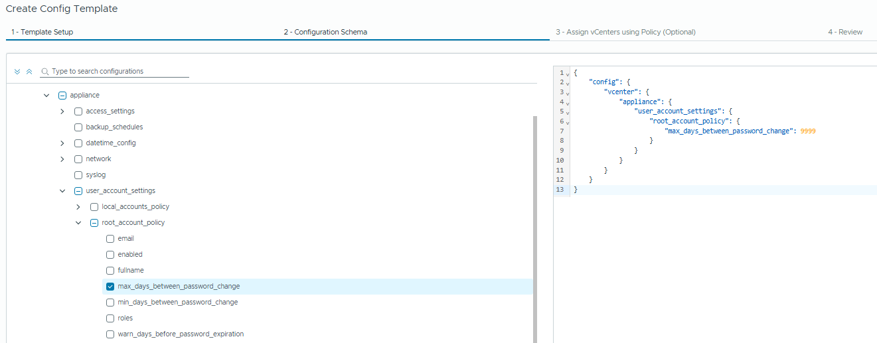Tick the backup_schedules checkbox

78,127
